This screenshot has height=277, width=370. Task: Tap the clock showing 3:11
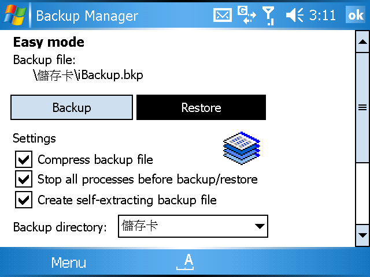(x=323, y=16)
